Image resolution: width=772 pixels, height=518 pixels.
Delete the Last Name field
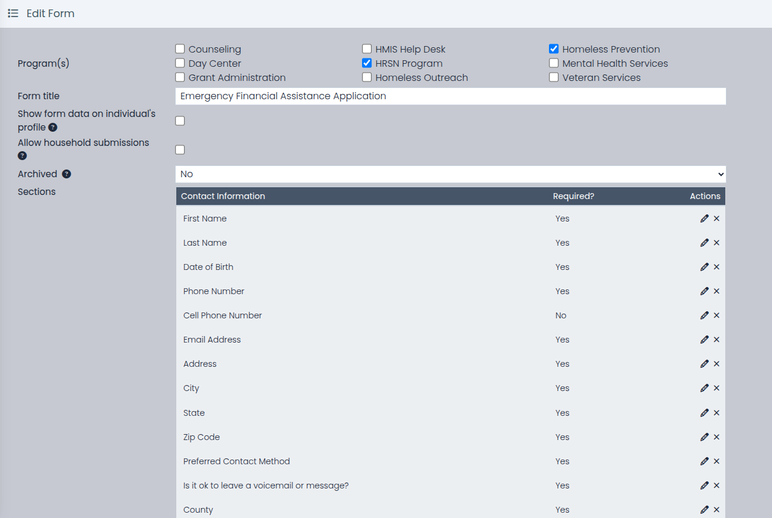[x=716, y=243]
